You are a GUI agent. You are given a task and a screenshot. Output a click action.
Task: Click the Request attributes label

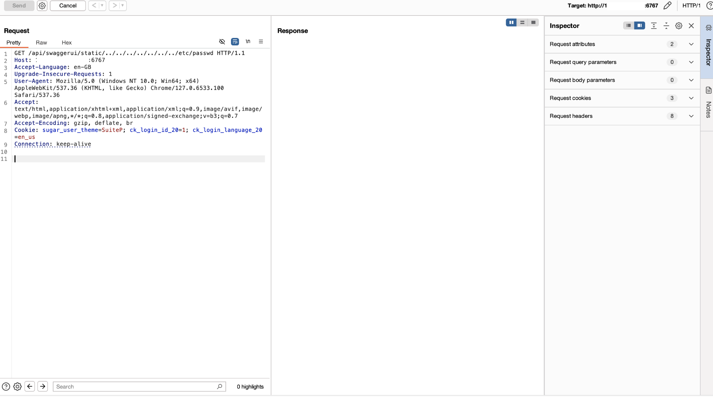point(572,44)
